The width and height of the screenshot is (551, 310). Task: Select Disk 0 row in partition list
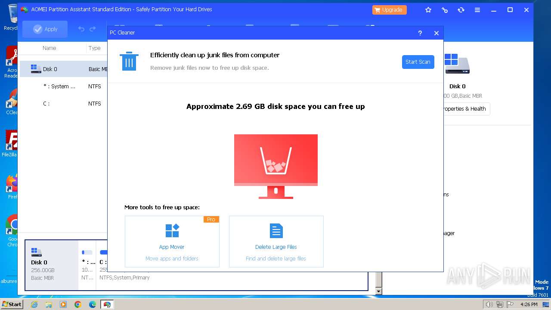click(64, 69)
